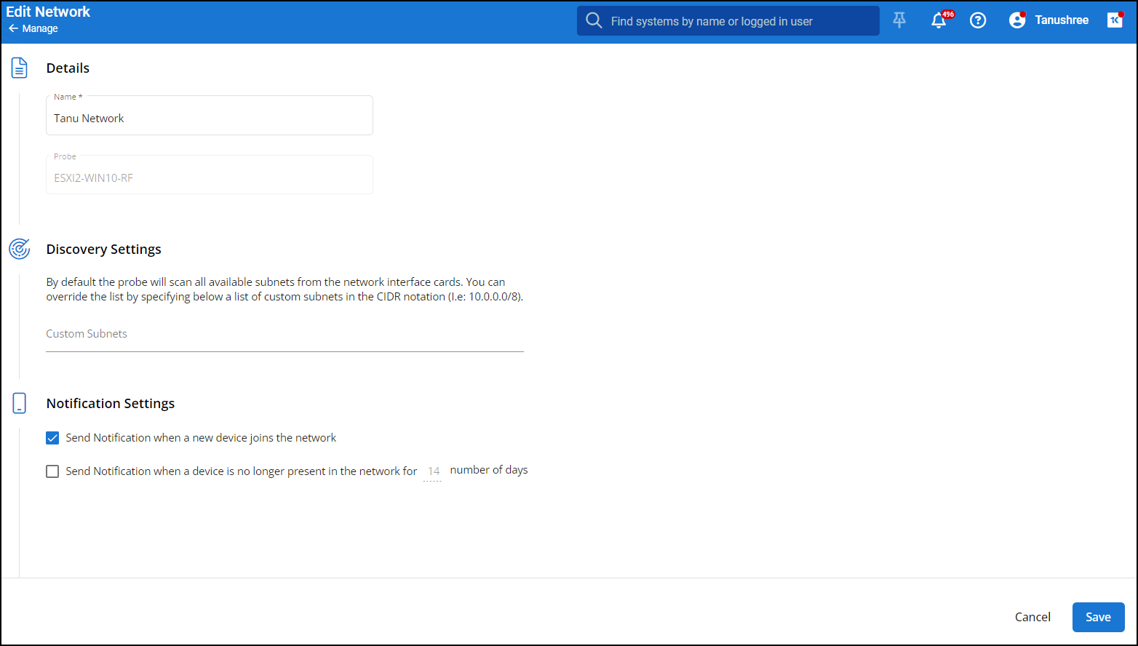This screenshot has height=646, width=1138.
Task: Click the Details document icon
Action: click(20, 68)
